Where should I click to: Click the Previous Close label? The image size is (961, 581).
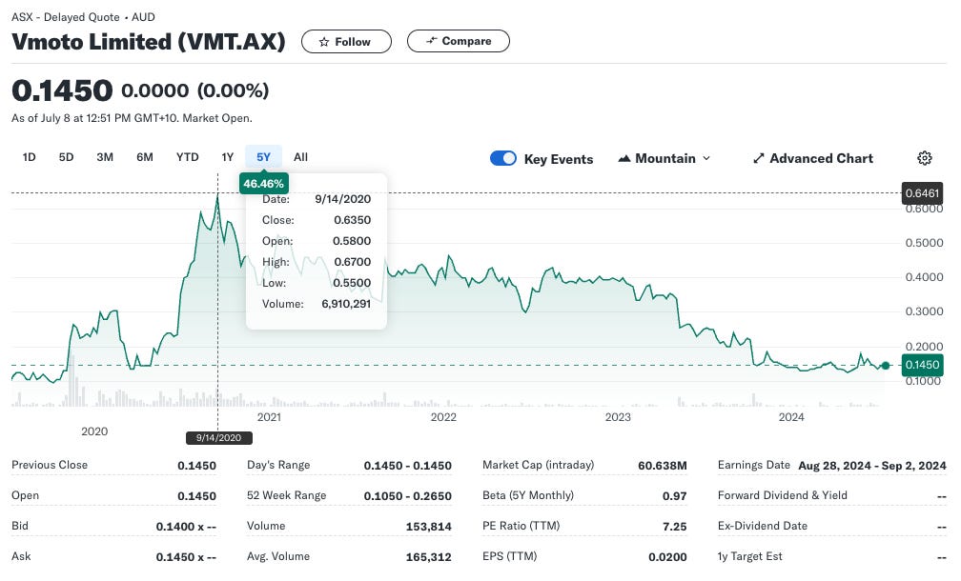point(50,466)
